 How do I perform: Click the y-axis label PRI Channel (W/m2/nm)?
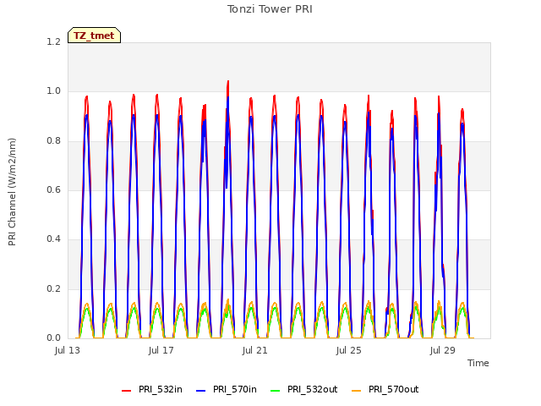(x=12, y=192)
